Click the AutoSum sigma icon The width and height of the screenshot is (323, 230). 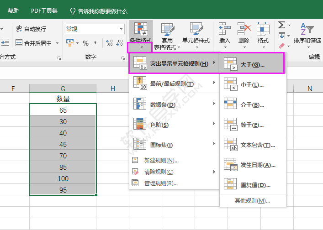(x=281, y=25)
